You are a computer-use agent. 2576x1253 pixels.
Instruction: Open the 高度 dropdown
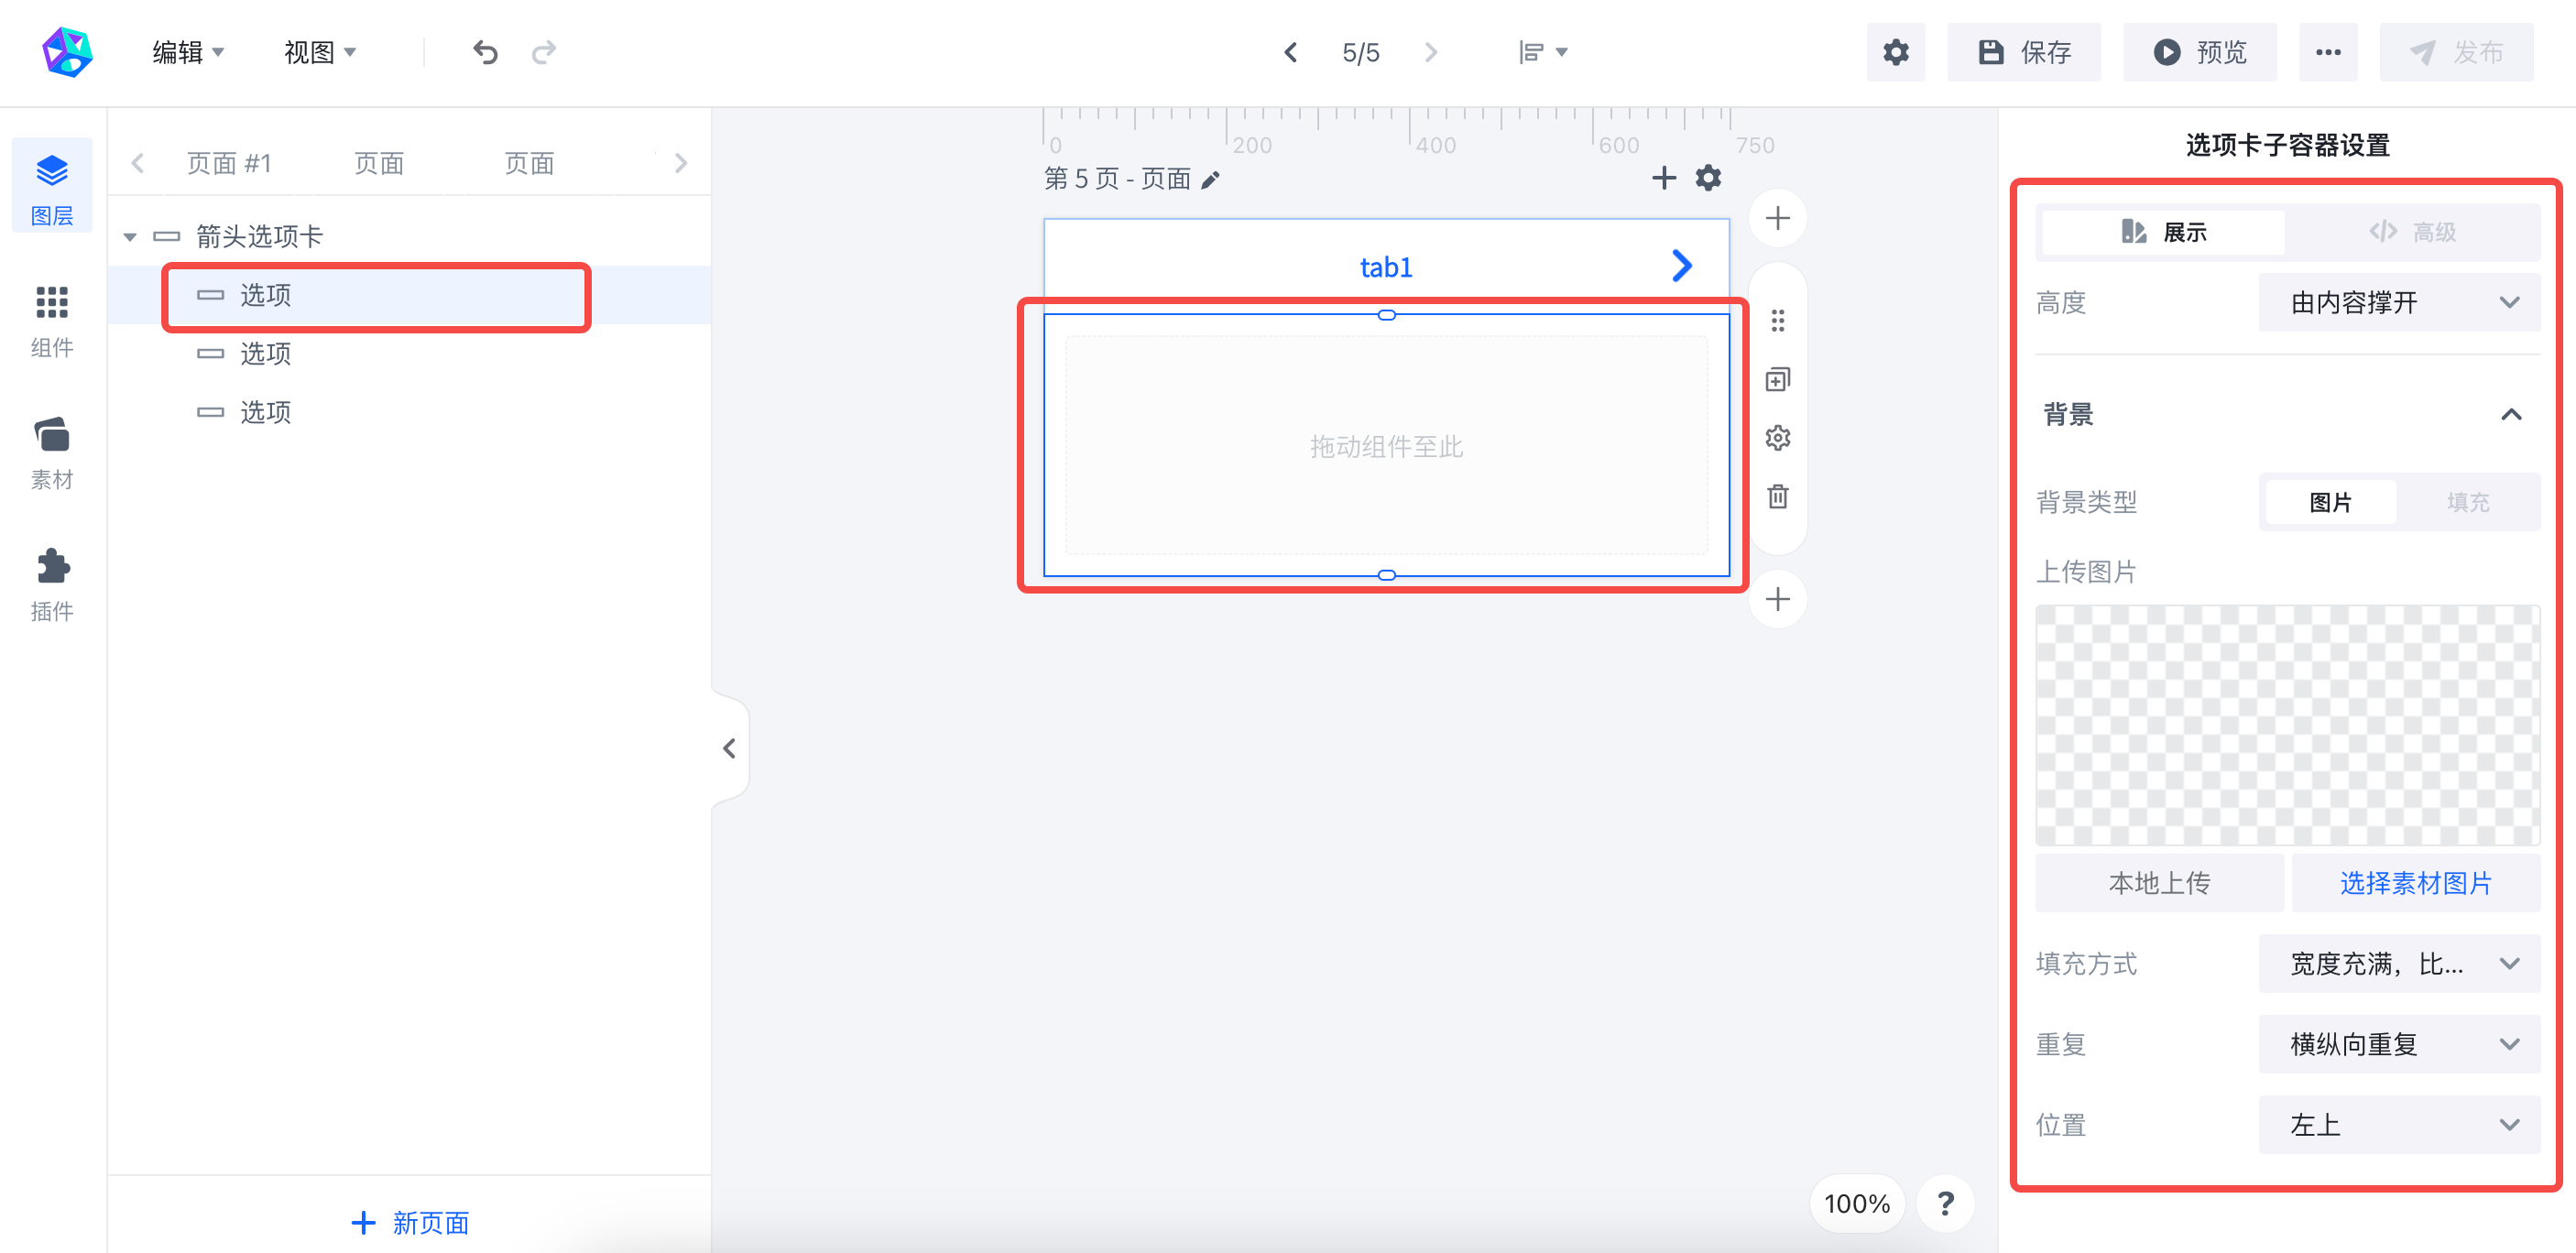(2399, 302)
